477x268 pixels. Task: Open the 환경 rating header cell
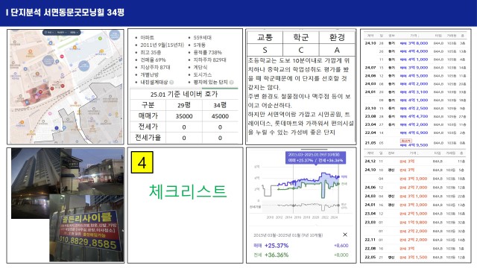tap(337, 37)
